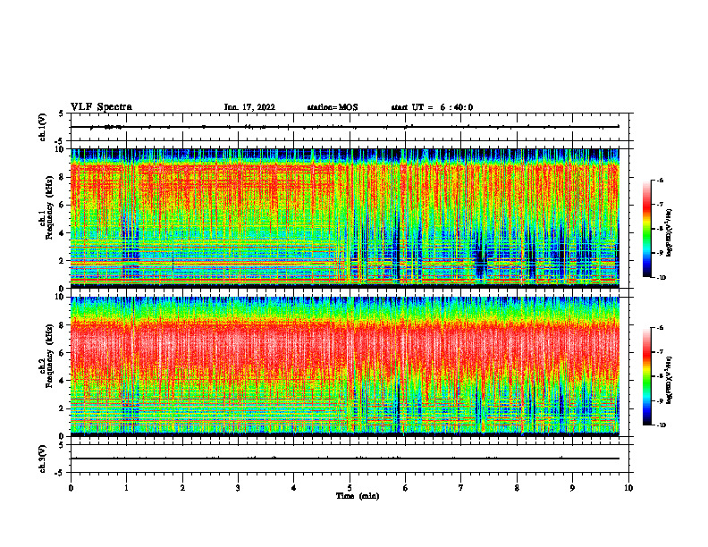The image size is (708, 547).
Task: Select the date text "Jan. 17, 2022"
Action: 249,107
